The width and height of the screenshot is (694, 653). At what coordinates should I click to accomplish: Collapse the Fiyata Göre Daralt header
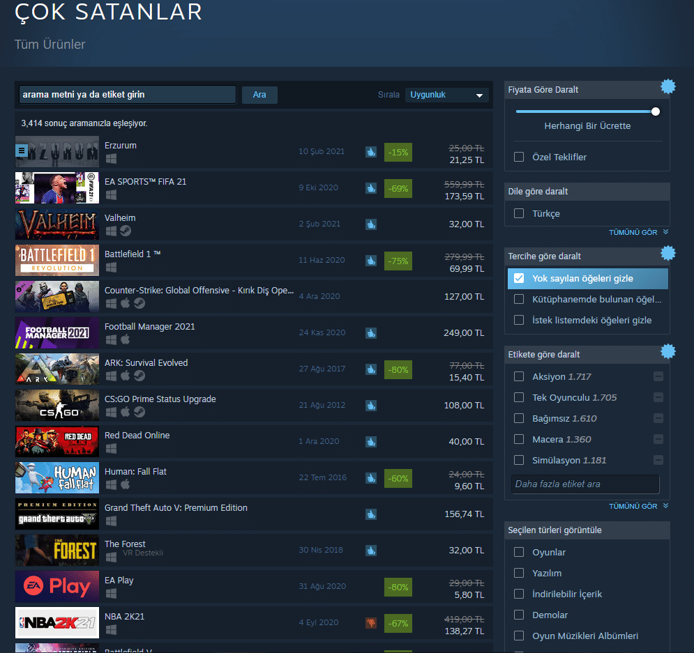[587, 90]
